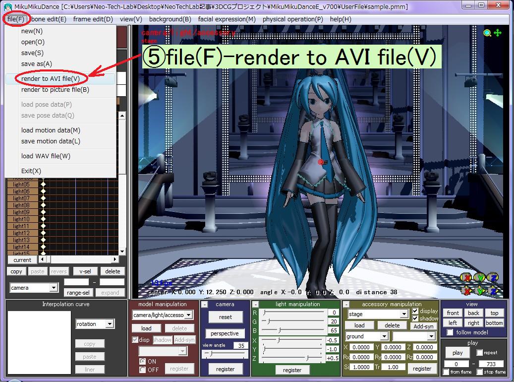This screenshot has width=514, height=382.
Task: Click Exit(X) in the file menu
Action: click(60, 171)
